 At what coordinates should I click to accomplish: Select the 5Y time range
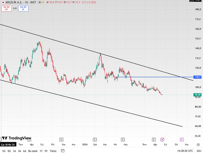tap(46, 151)
